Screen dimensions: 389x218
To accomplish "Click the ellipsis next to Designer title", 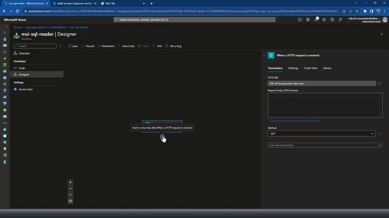I will [83, 35].
